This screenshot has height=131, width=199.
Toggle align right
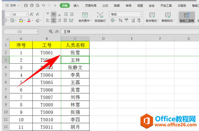59,20
